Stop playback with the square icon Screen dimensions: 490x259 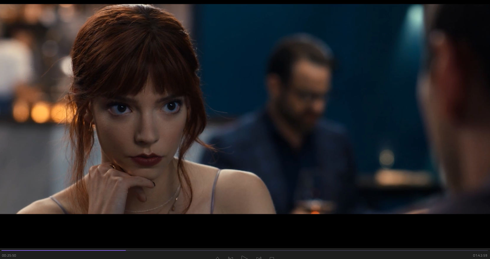coord(272,258)
